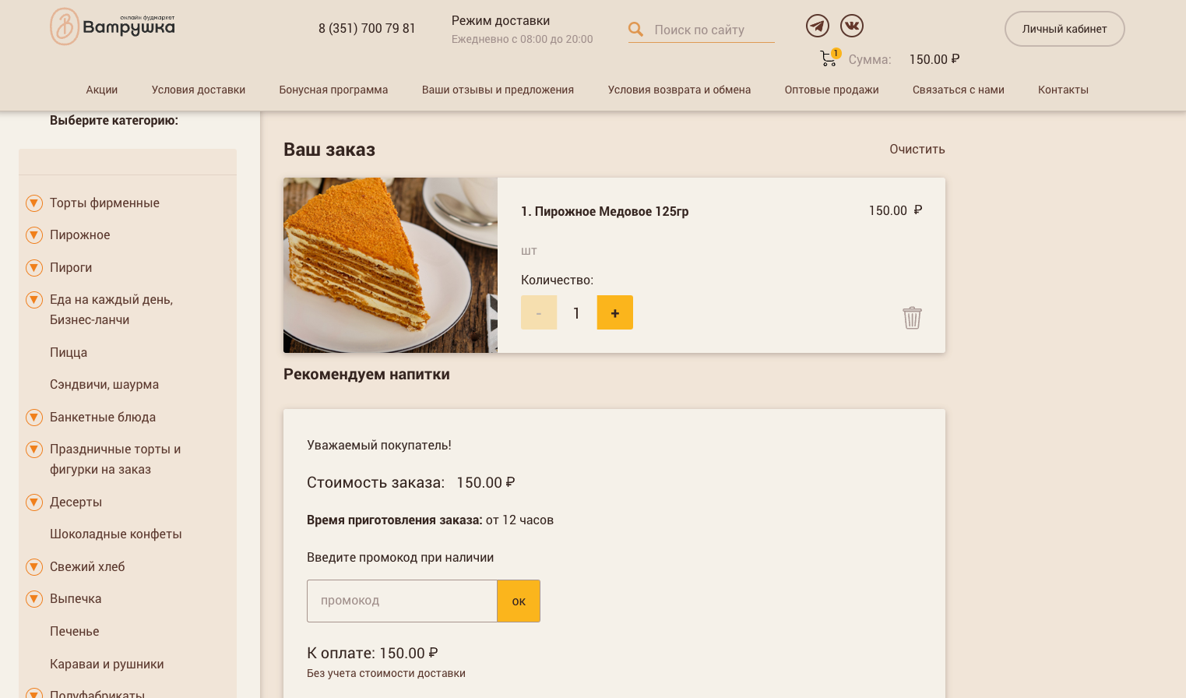Click the honey cake product thumbnail

click(x=390, y=265)
